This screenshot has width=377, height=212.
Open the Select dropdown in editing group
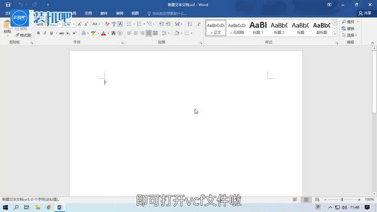pos(349,35)
